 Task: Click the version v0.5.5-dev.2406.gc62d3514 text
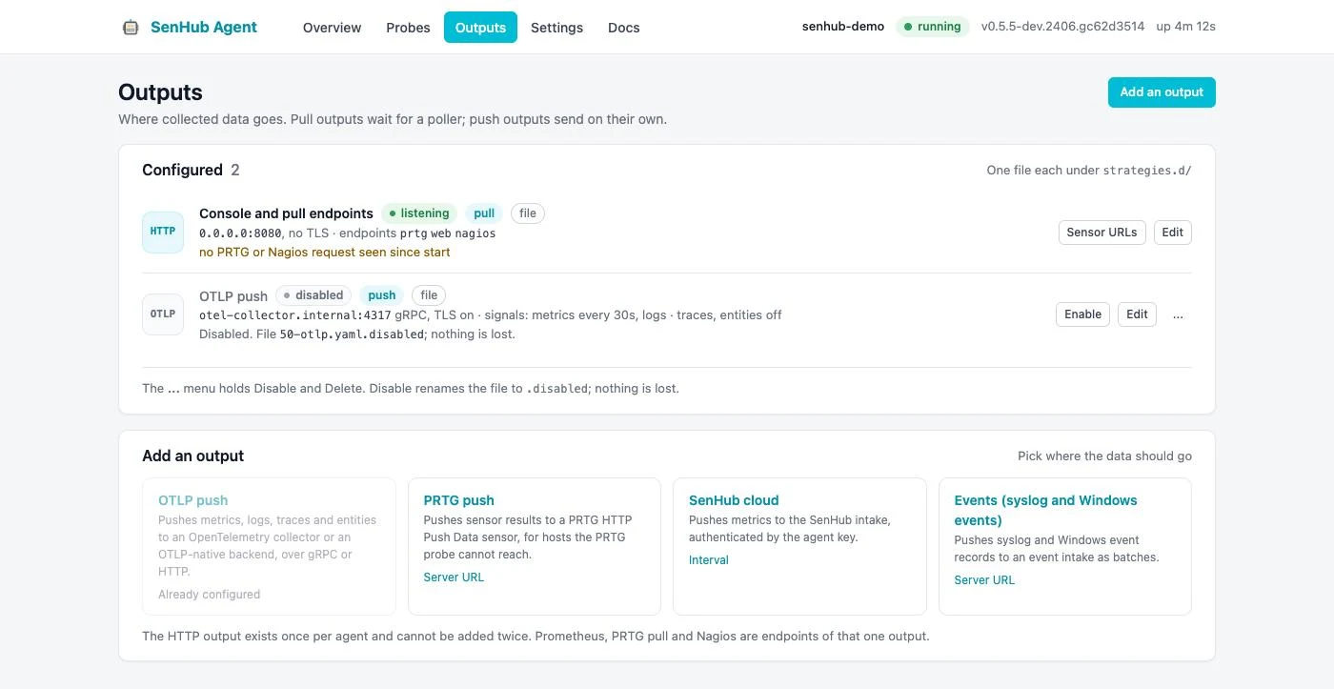click(x=1063, y=27)
